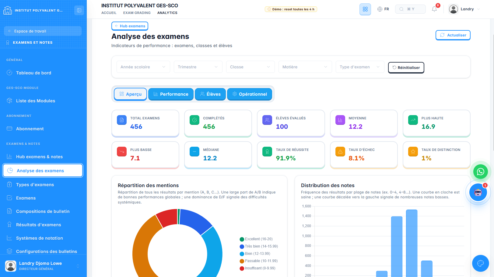
Task: Return to Espace de travail
Action: coord(43,31)
